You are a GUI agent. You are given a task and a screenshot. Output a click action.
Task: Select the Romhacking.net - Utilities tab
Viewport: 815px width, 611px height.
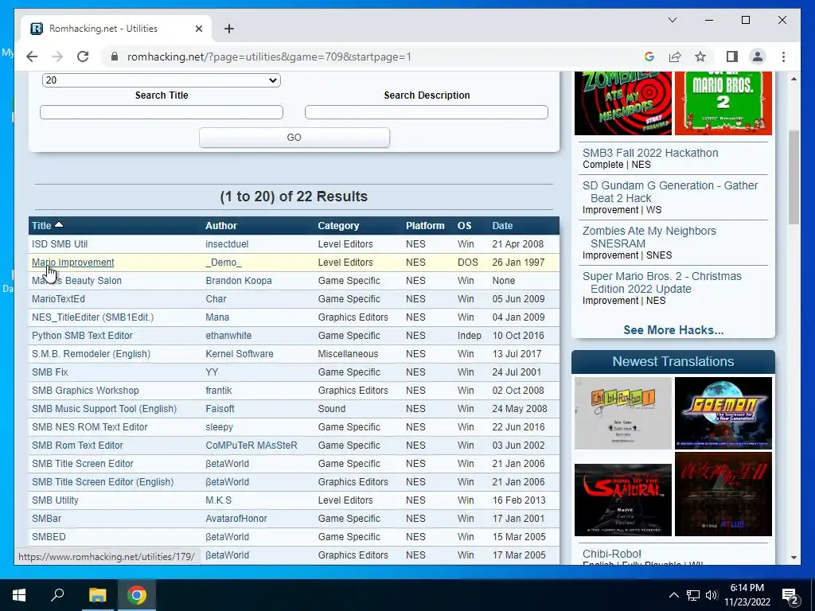click(116, 29)
